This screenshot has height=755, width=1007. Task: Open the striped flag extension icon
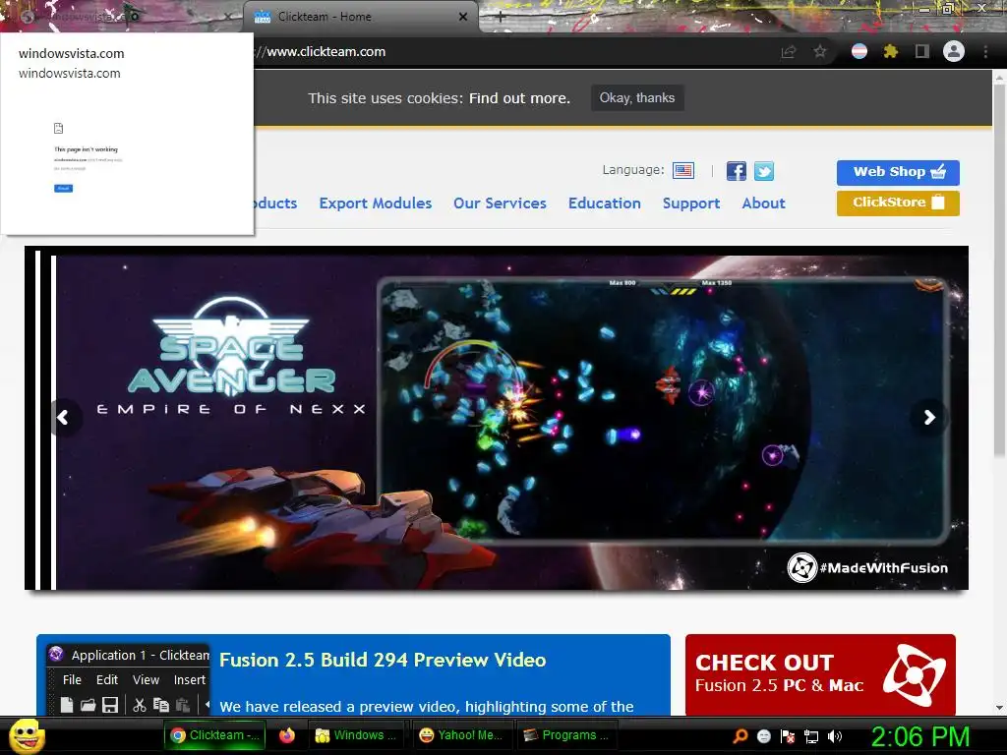tap(859, 52)
